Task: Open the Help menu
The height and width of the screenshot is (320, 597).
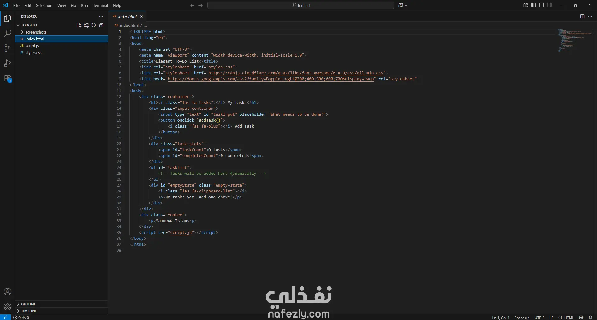Action: (117, 5)
